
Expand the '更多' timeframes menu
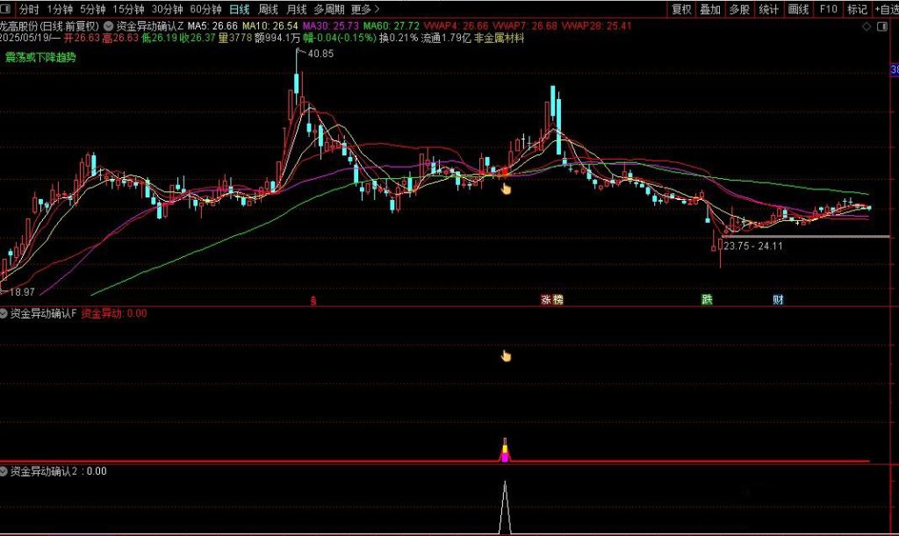pyautogui.click(x=365, y=10)
